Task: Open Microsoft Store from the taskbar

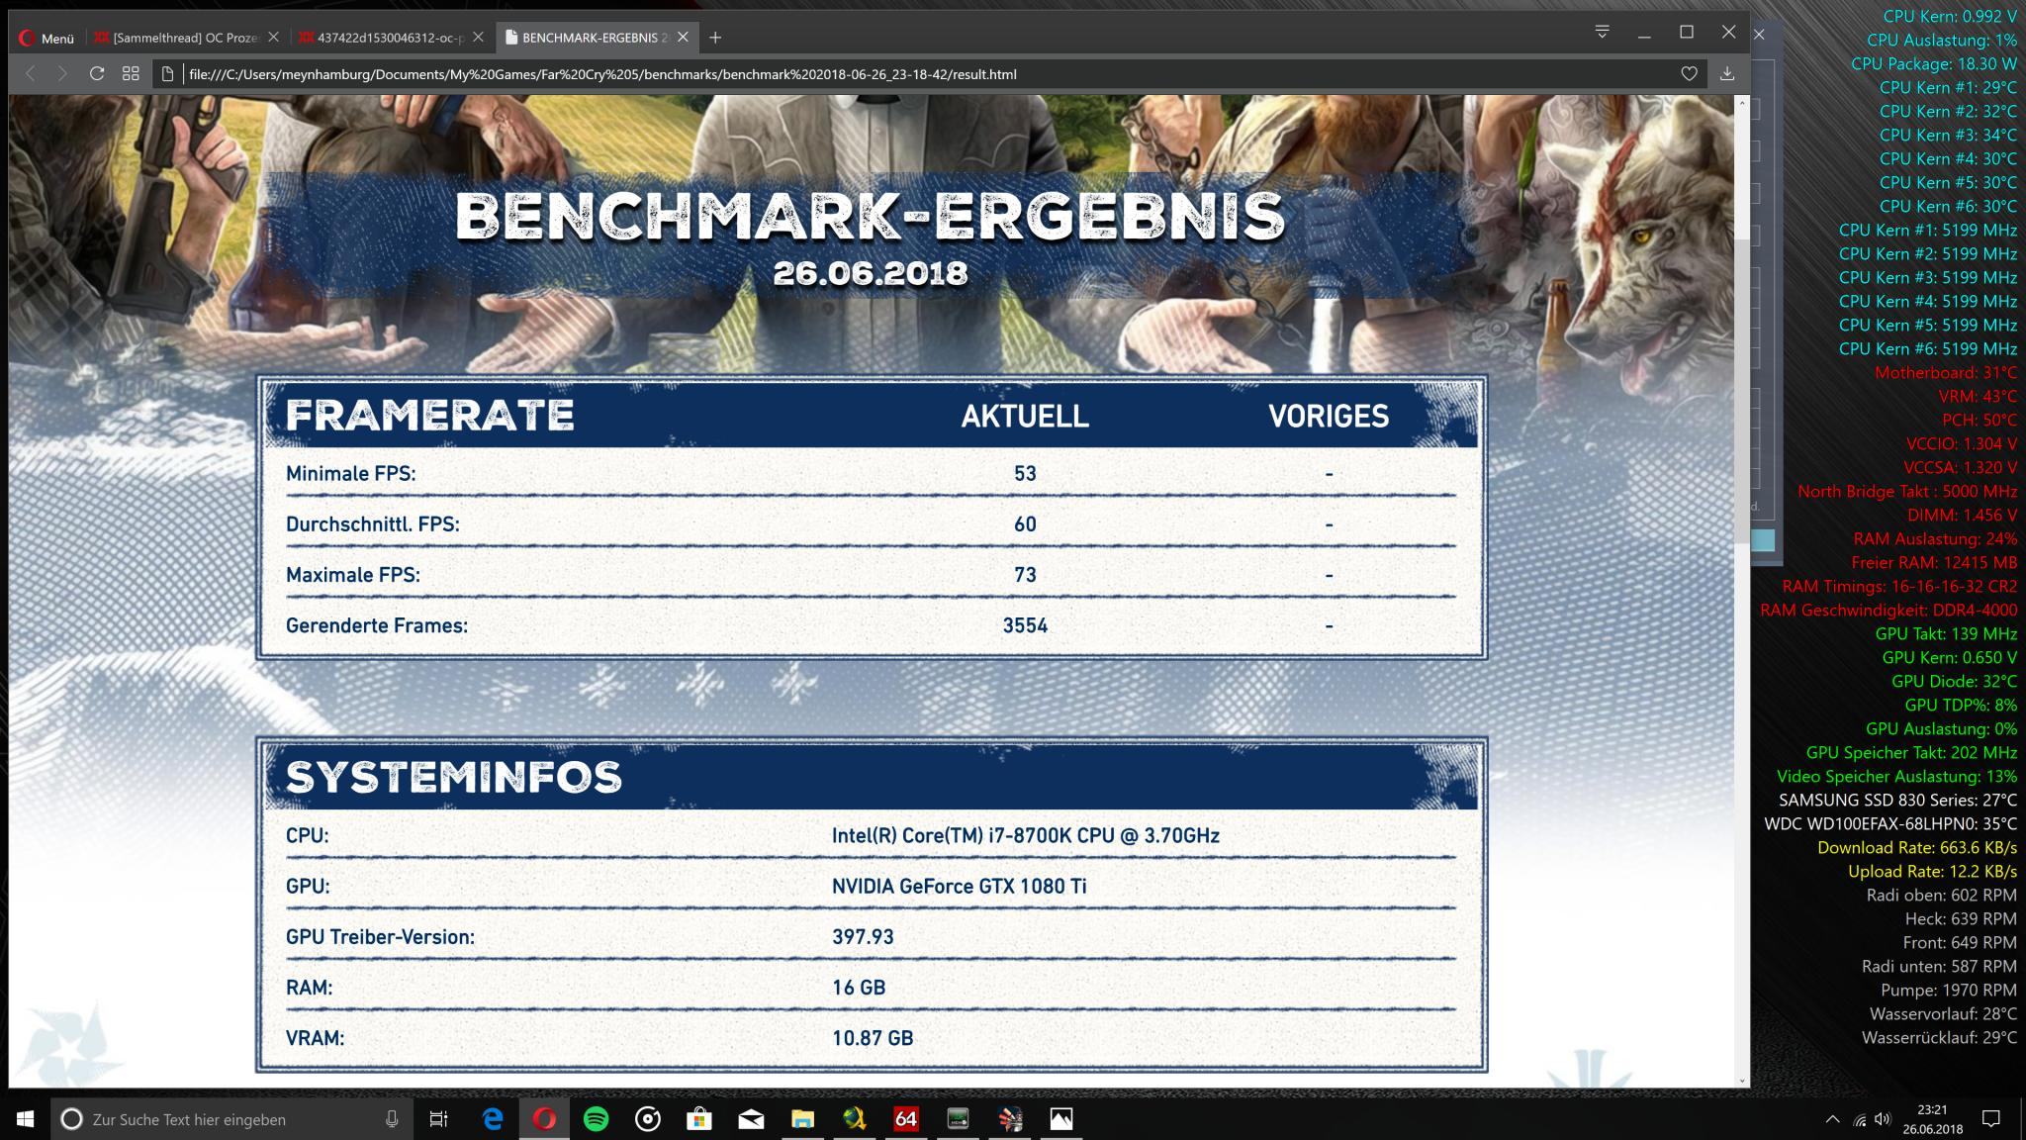Action: 699,1119
